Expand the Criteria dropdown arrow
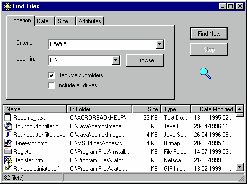The width and height of the screenshot is (247, 184). (160, 44)
